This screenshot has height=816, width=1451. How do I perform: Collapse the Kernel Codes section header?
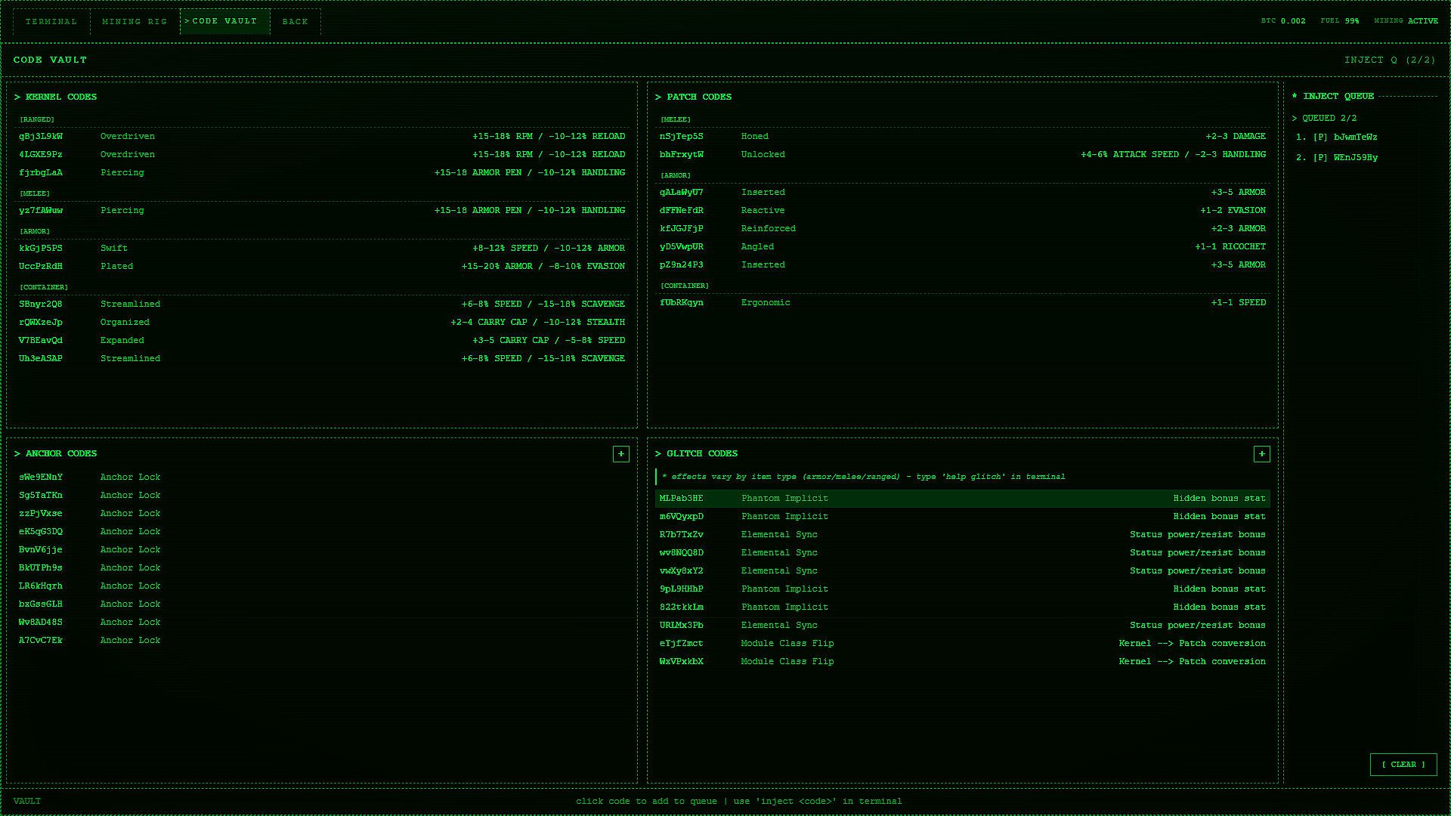point(60,97)
